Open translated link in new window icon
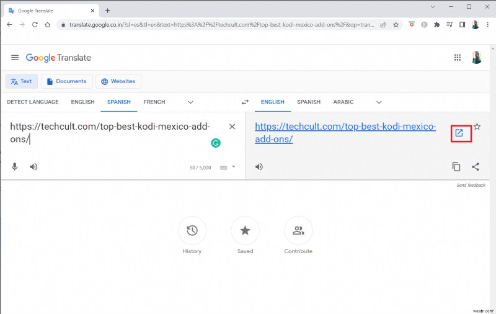This screenshot has width=496, height=314. [459, 133]
